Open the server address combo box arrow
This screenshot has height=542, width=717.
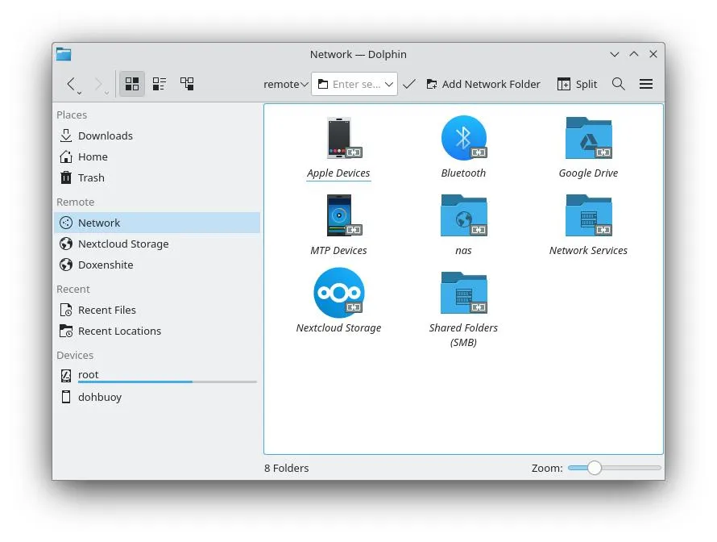click(x=389, y=84)
